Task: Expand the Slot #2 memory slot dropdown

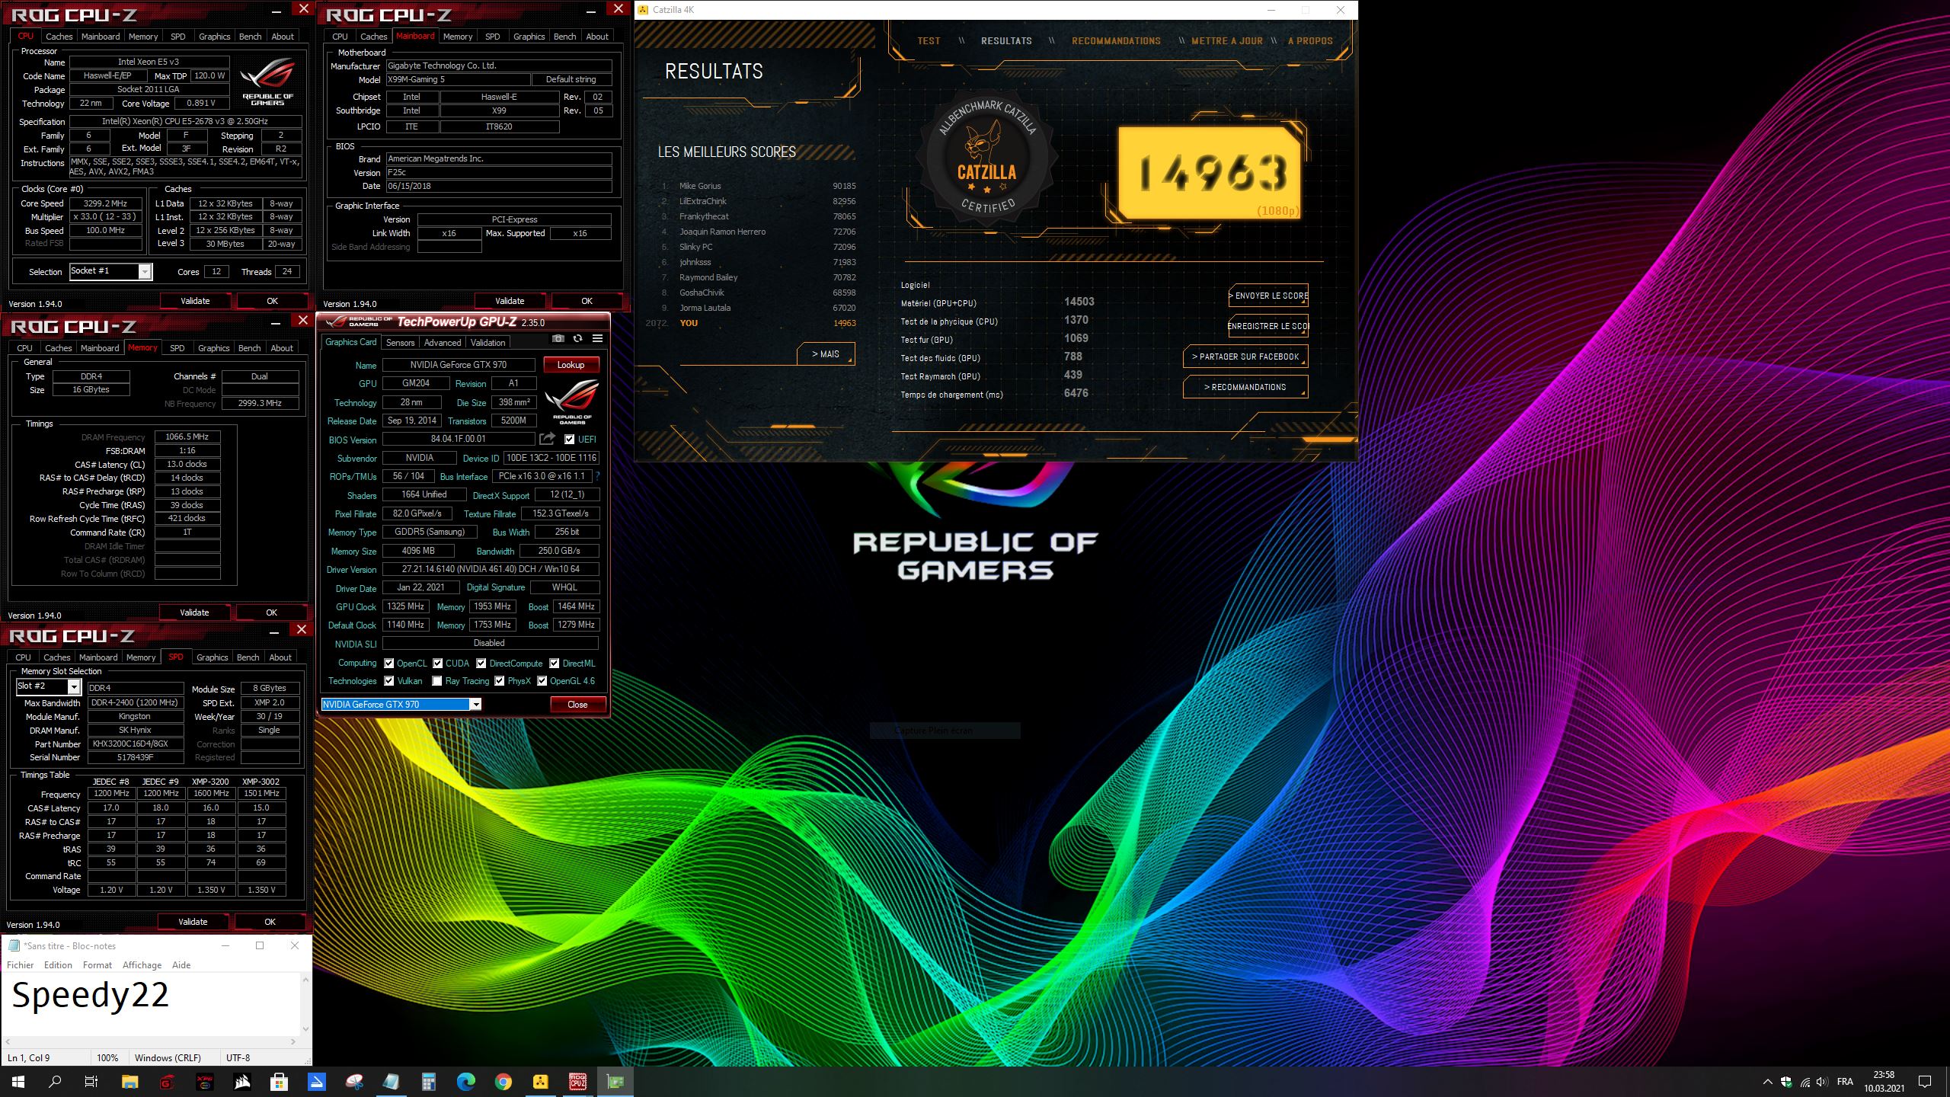Action: [x=74, y=686]
